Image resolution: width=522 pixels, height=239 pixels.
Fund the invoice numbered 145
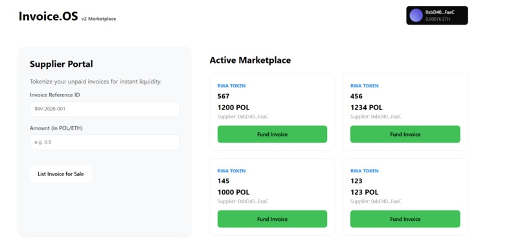[272, 219]
